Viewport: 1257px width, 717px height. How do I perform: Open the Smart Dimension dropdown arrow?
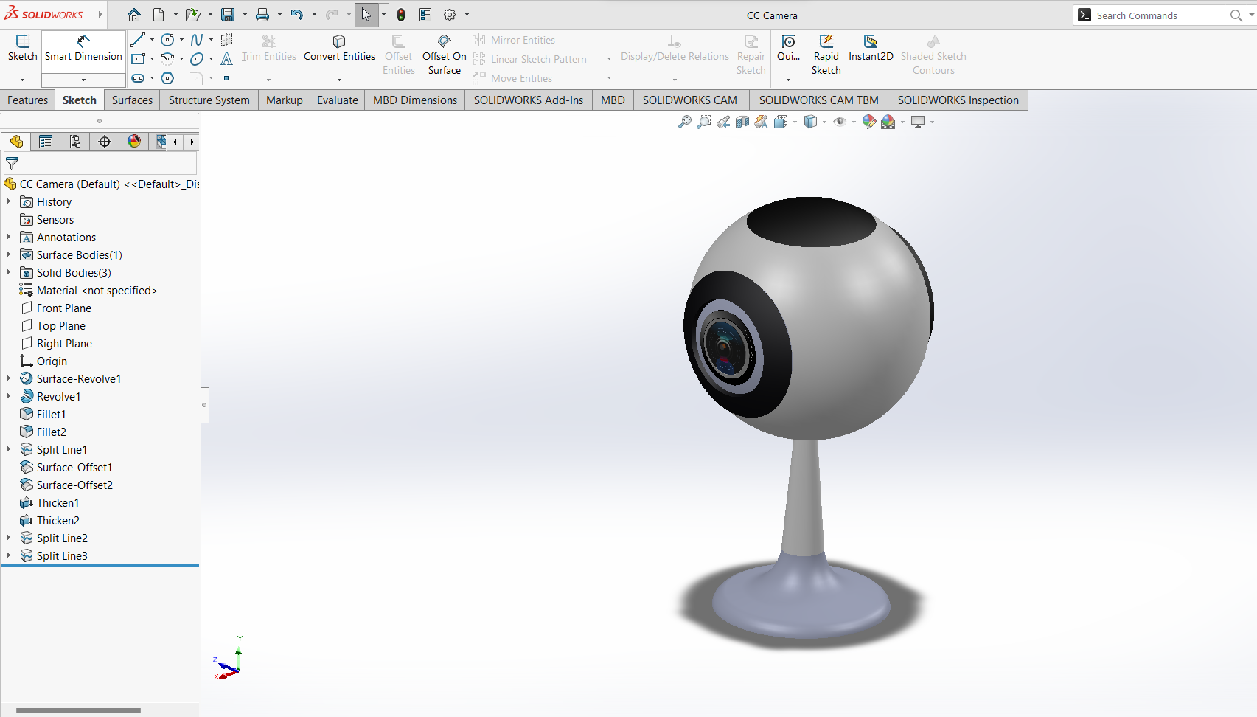[83, 79]
